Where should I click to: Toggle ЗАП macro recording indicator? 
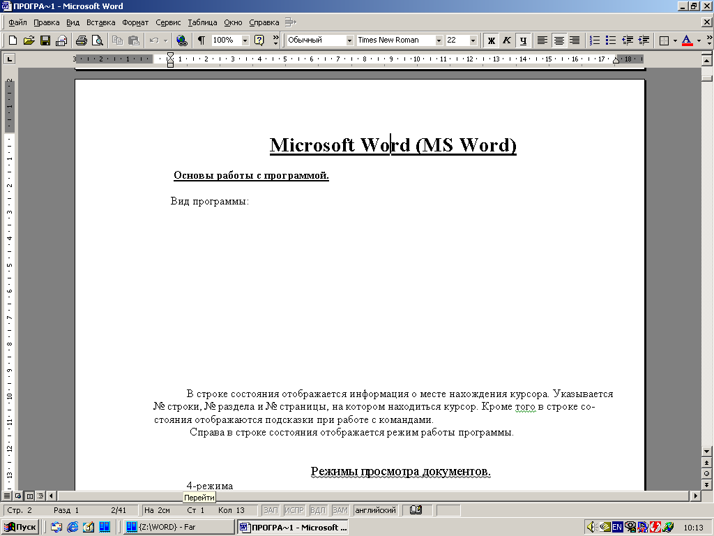click(x=271, y=510)
